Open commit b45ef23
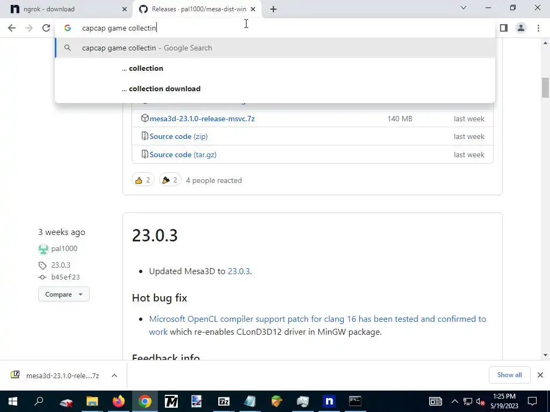This screenshot has height=412, width=550. click(x=66, y=277)
